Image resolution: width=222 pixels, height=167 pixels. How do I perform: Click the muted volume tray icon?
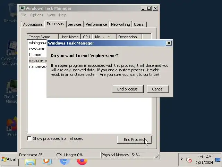(x=189, y=160)
